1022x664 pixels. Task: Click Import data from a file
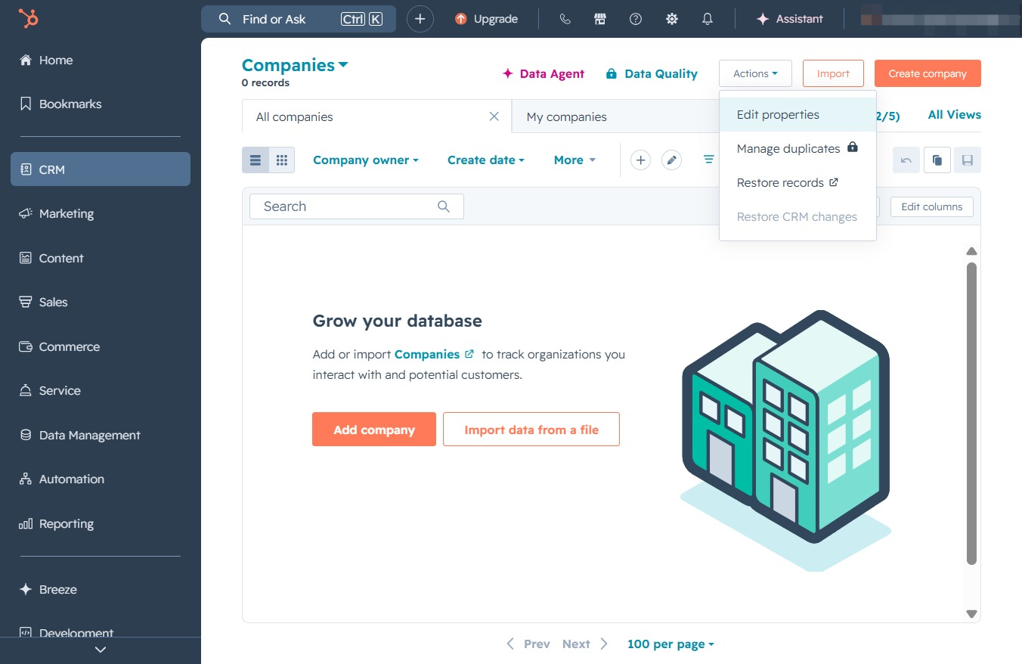pyautogui.click(x=531, y=430)
